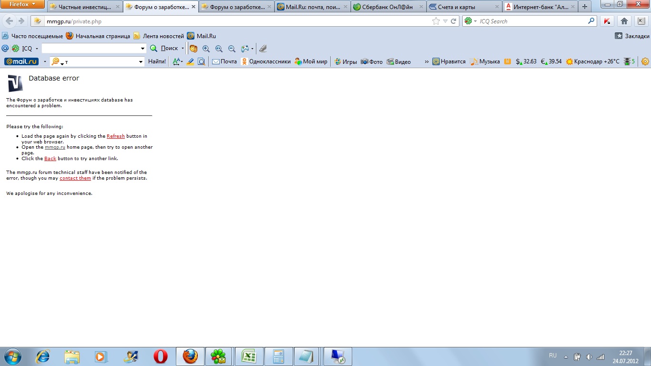Click the highlighter pen icon in Mail.ru toolbar
Screen dimensions: 651x366
190,61
